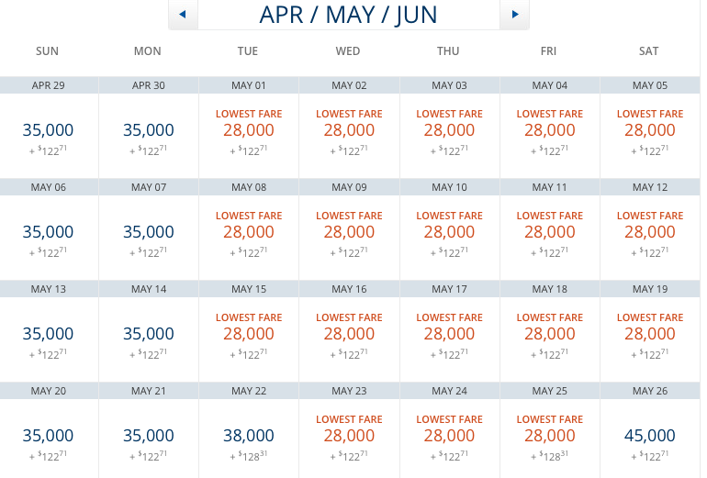Select MAY 05 lowest fare 28,000
The image size is (707, 478).
(649, 130)
